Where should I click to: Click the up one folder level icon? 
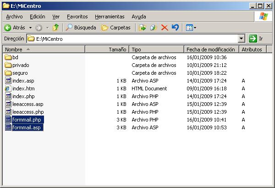[x=55, y=28]
